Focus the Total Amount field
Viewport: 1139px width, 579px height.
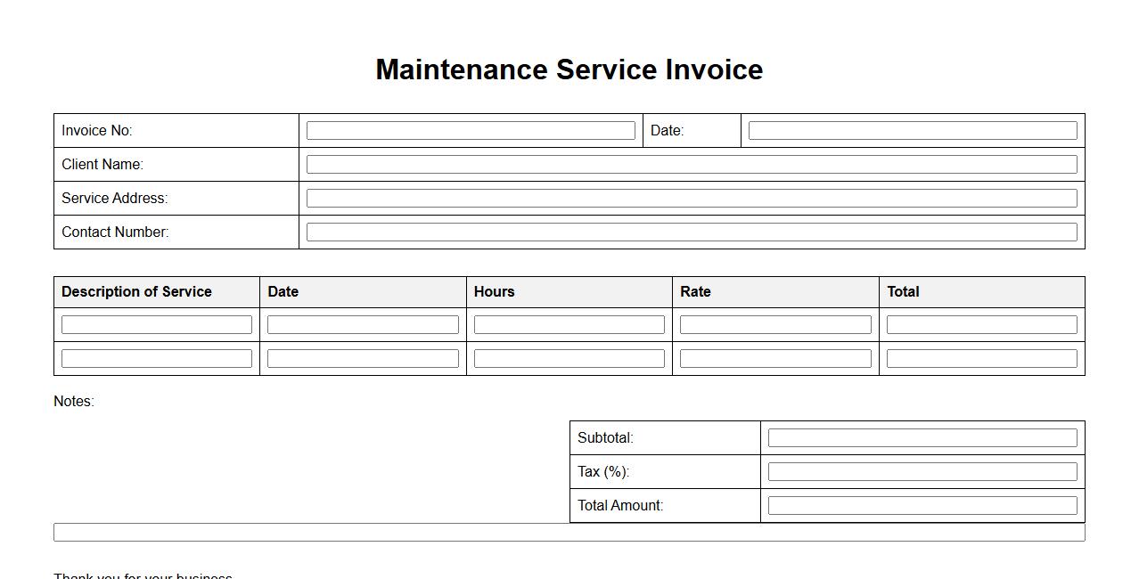[922, 506]
